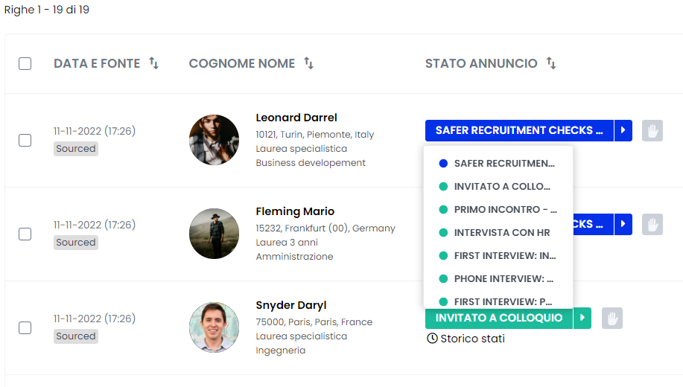Click the hand icon in Leonard Darrel row

click(652, 130)
